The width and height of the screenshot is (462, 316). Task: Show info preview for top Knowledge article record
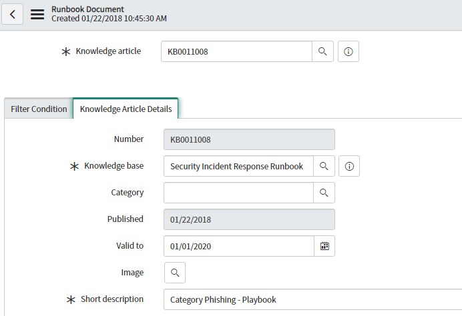349,51
